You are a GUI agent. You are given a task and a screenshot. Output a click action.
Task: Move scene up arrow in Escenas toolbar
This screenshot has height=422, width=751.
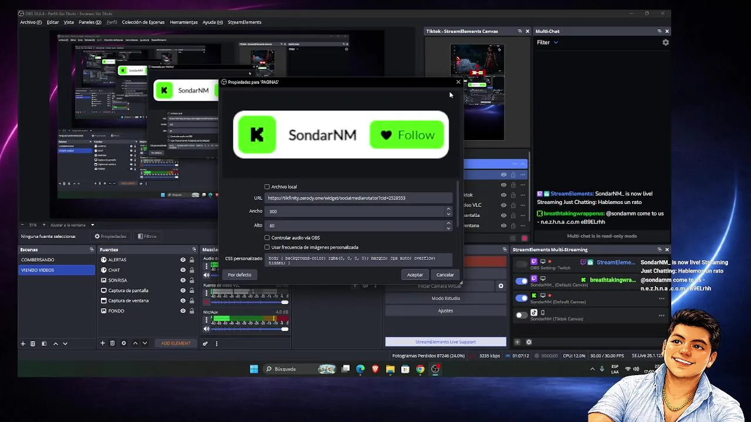point(56,343)
